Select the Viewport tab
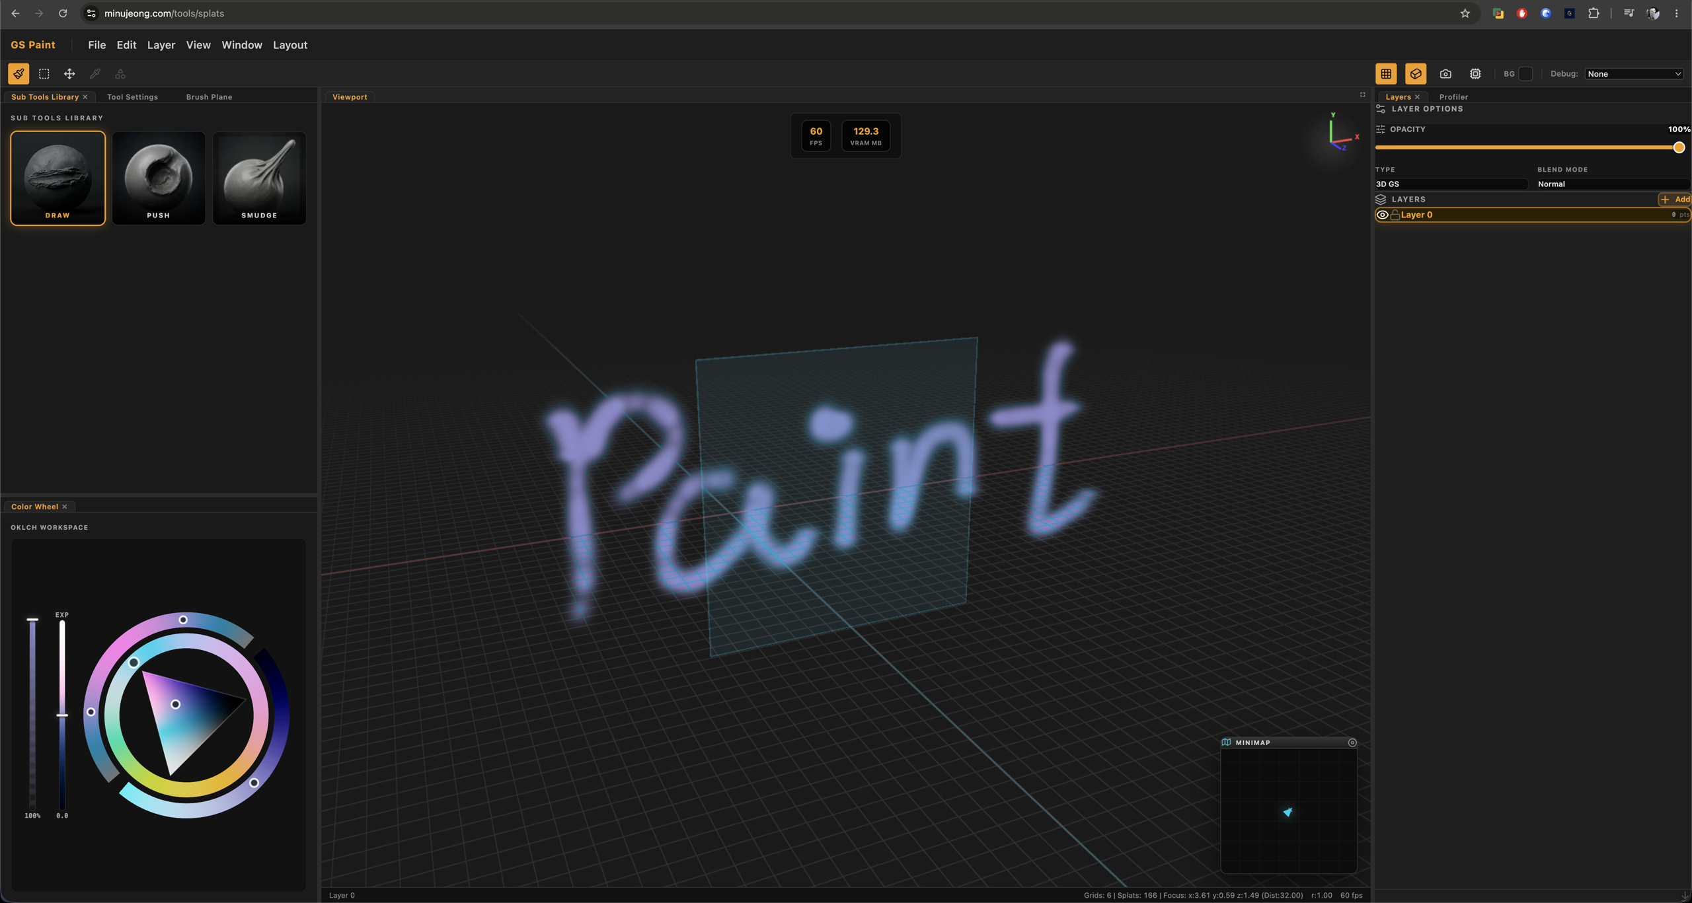This screenshot has width=1692, height=903. click(x=350, y=97)
